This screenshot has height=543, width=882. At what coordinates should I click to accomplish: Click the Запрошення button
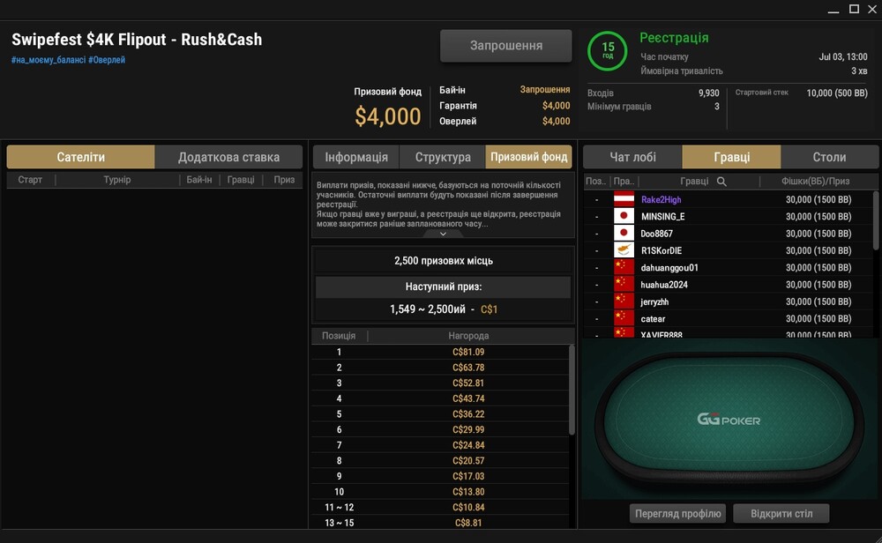505,46
